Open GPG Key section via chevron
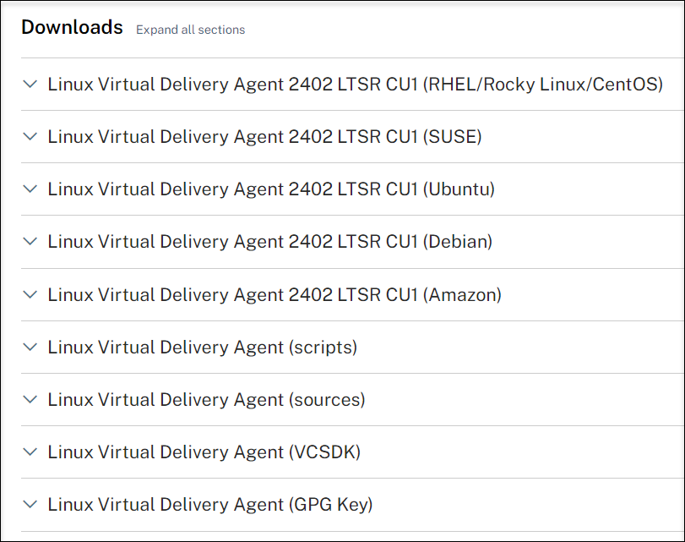Screen dimensions: 685x542 click(x=30, y=505)
